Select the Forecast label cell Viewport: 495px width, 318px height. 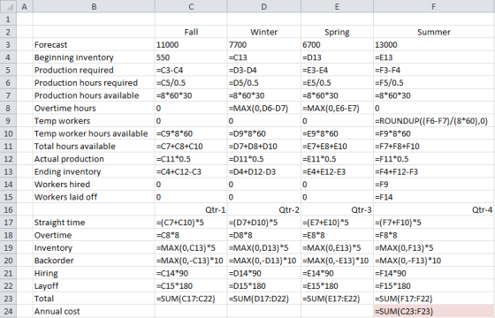[x=94, y=44]
